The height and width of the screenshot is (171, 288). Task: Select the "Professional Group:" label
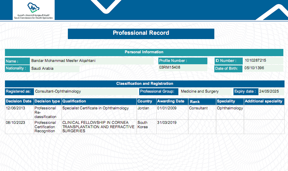pyautogui.click(x=159, y=92)
